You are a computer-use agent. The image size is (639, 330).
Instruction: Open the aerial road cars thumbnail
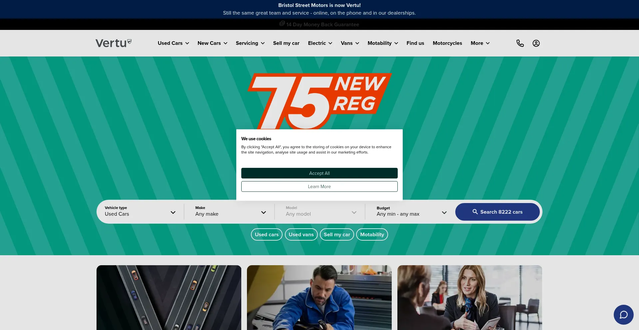point(169,297)
